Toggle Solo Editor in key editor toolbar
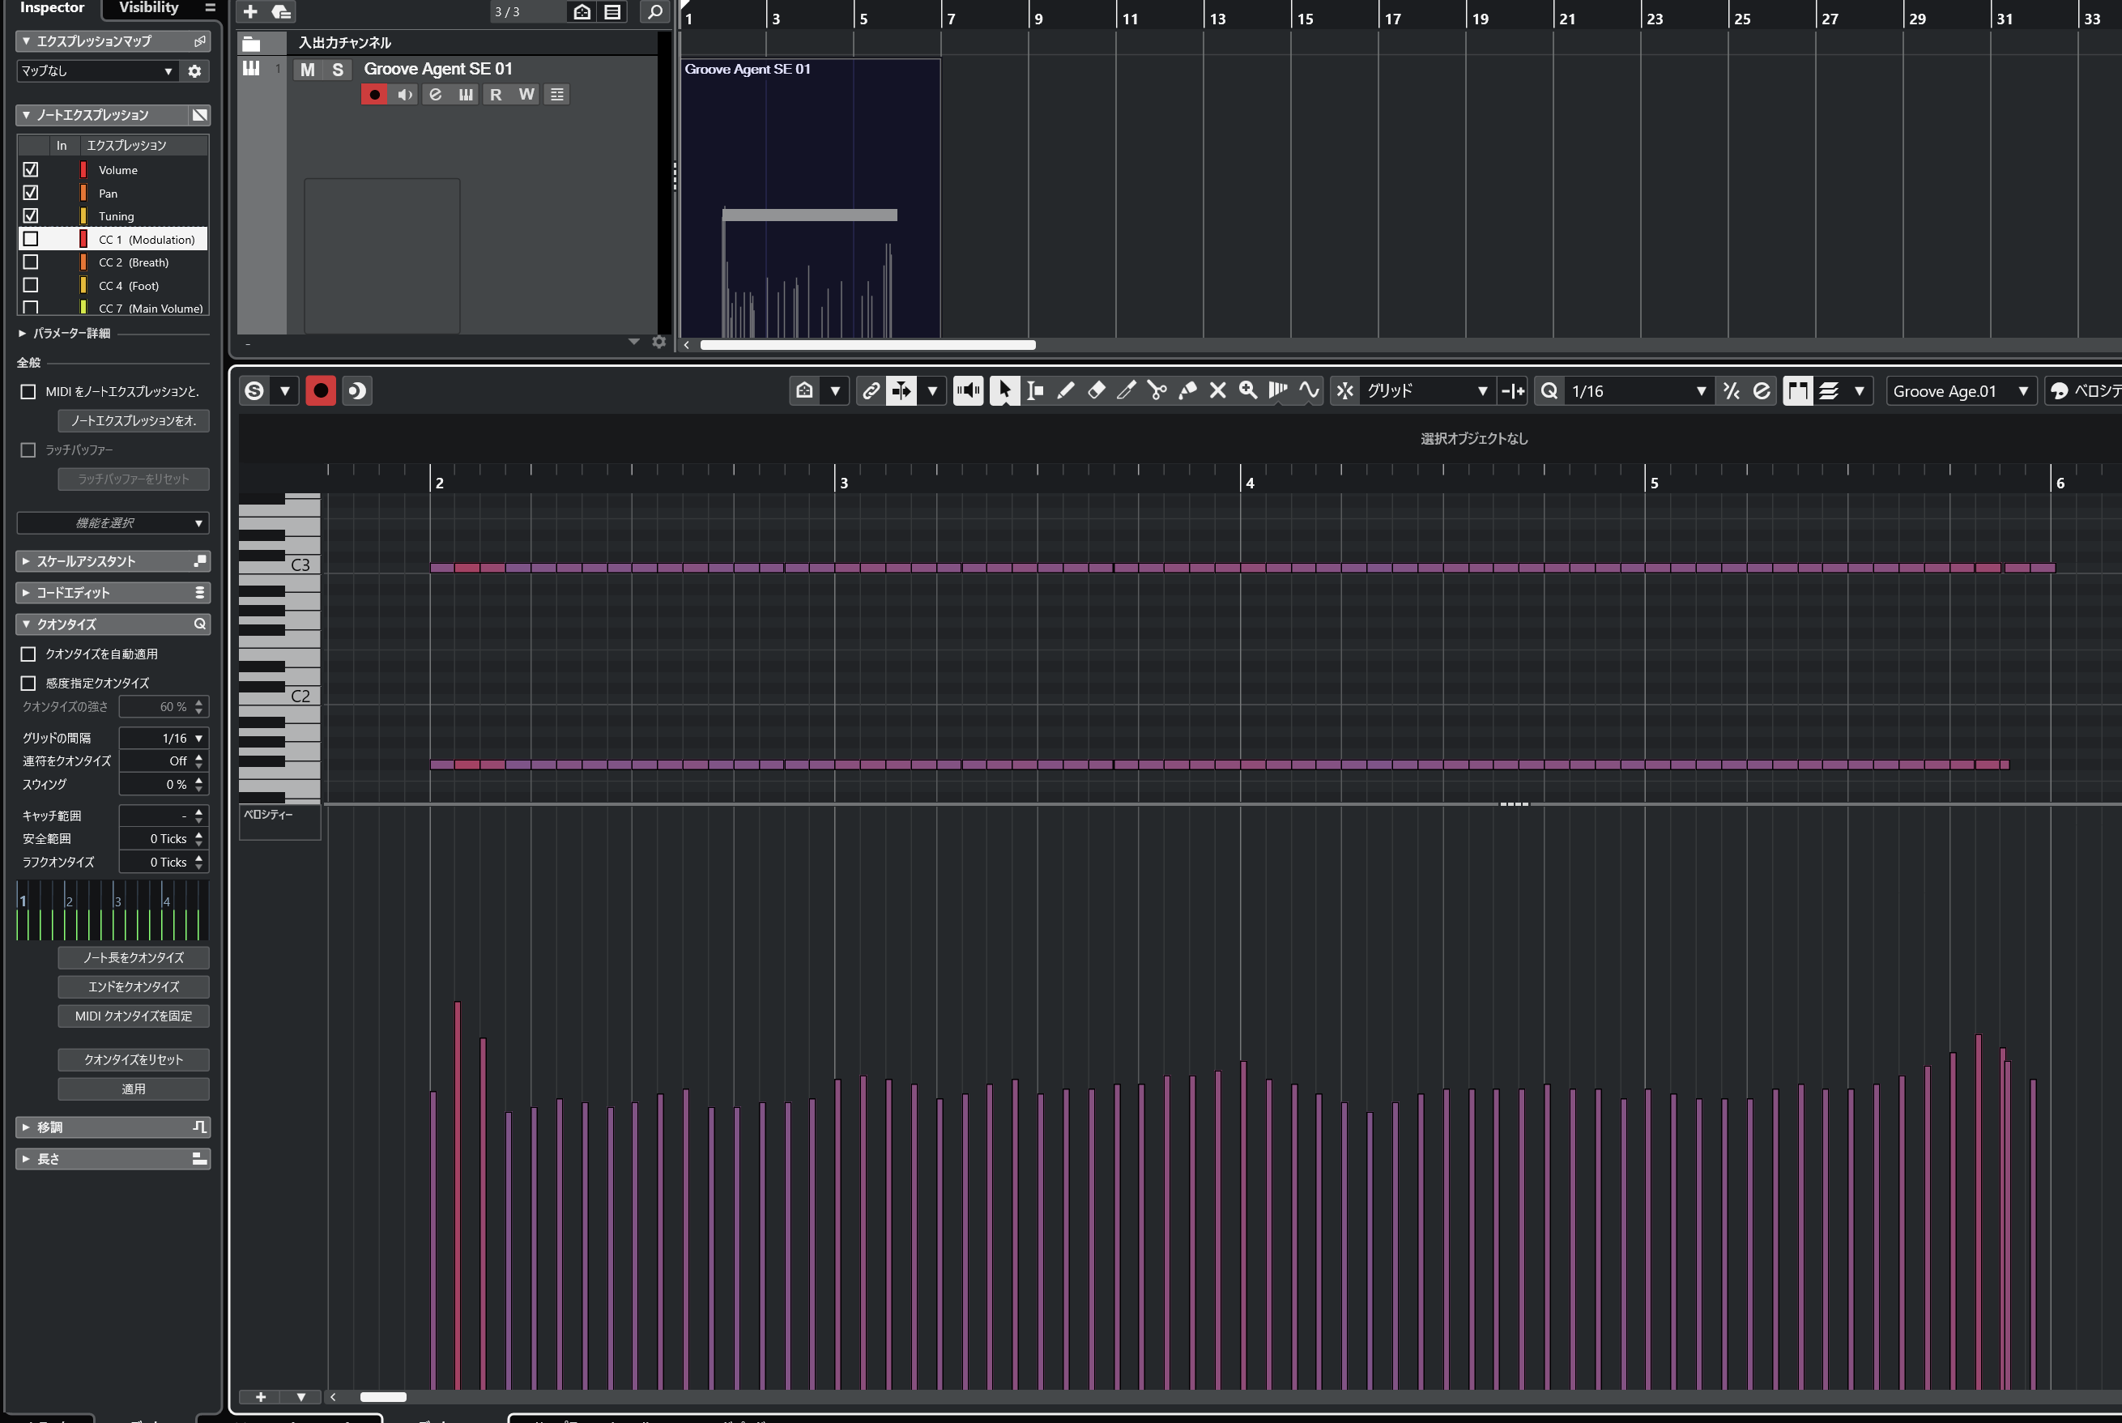The image size is (2122, 1423). (x=254, y=391)
